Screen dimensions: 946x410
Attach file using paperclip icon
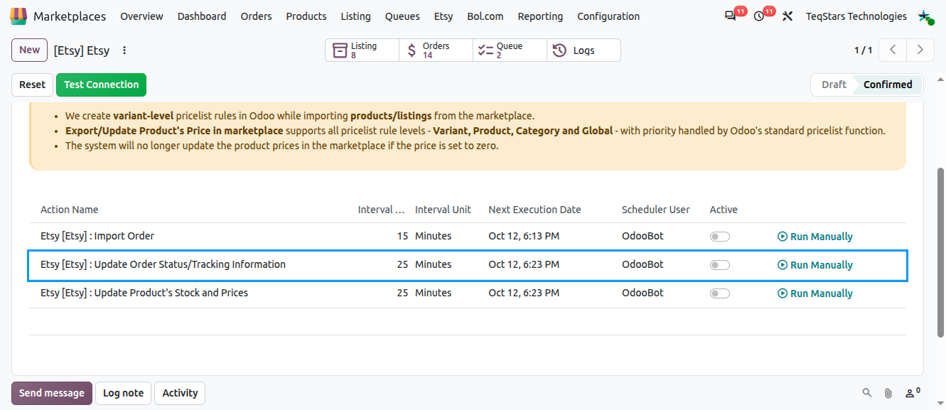[x=888, y=393]
